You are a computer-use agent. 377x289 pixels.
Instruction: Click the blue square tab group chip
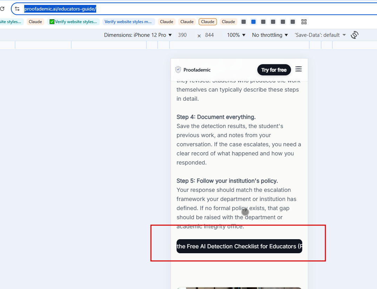(253, 22)
